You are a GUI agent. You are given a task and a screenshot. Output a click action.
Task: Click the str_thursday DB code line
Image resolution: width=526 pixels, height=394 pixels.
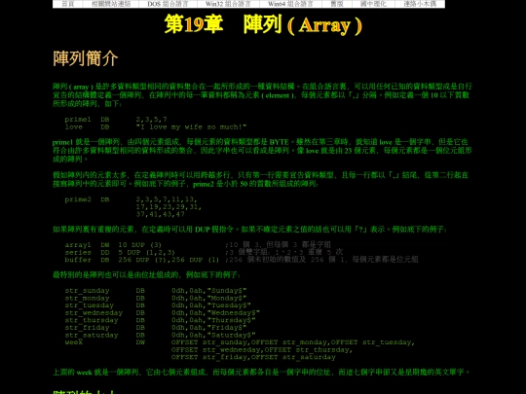pyautogui.click(x=160, y=320)
